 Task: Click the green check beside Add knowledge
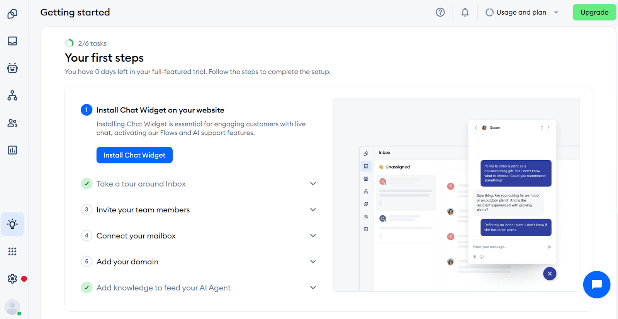tap(87, 287)
